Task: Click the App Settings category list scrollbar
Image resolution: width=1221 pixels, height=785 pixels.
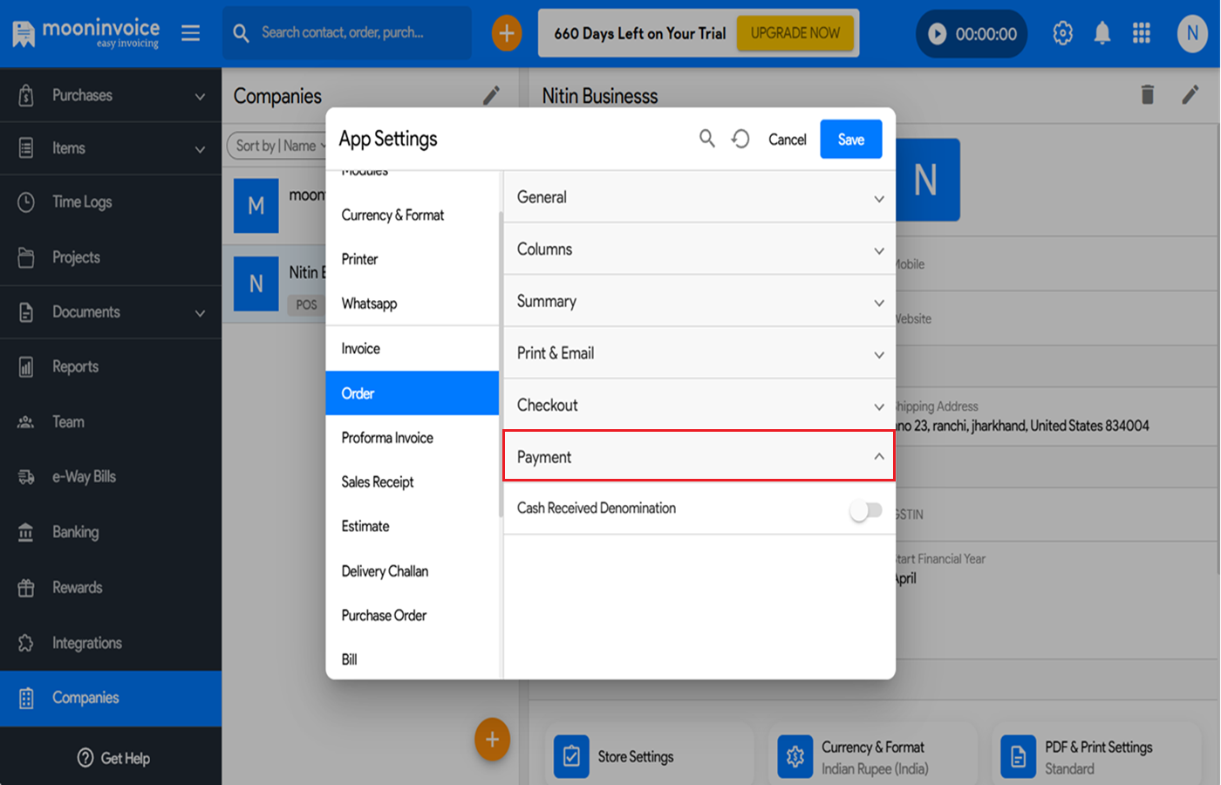Action: coord(501,365)
